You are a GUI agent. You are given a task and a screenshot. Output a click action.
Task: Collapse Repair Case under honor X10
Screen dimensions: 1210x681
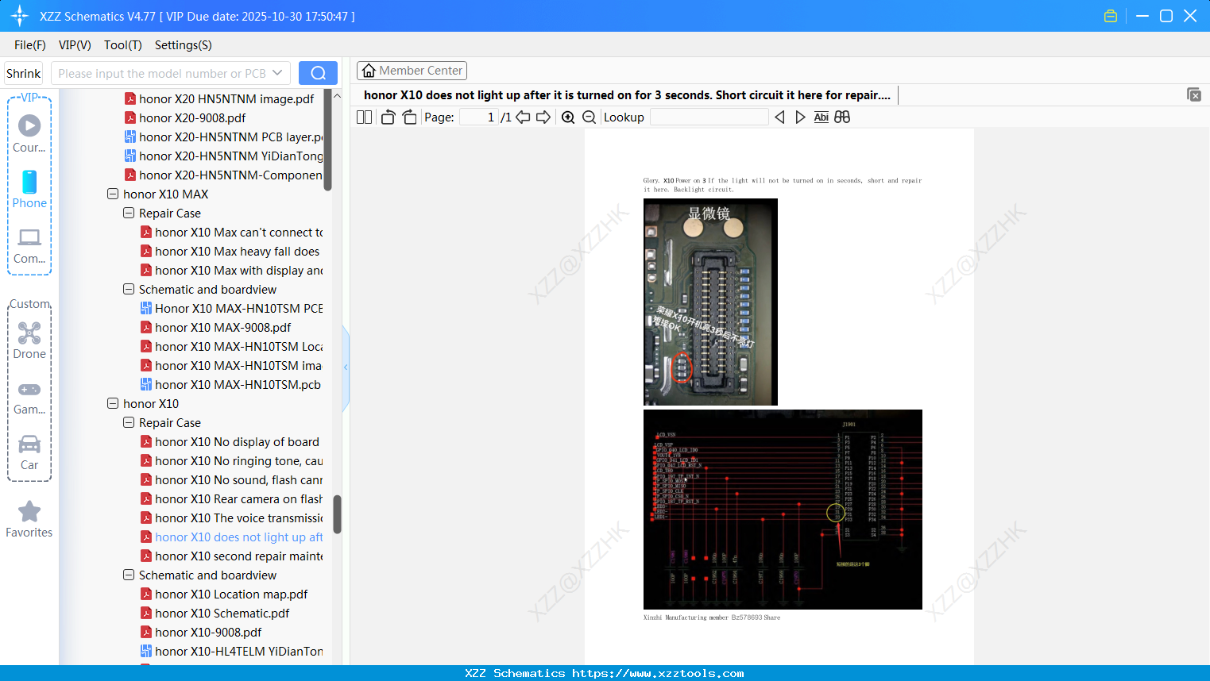[129, 422]
